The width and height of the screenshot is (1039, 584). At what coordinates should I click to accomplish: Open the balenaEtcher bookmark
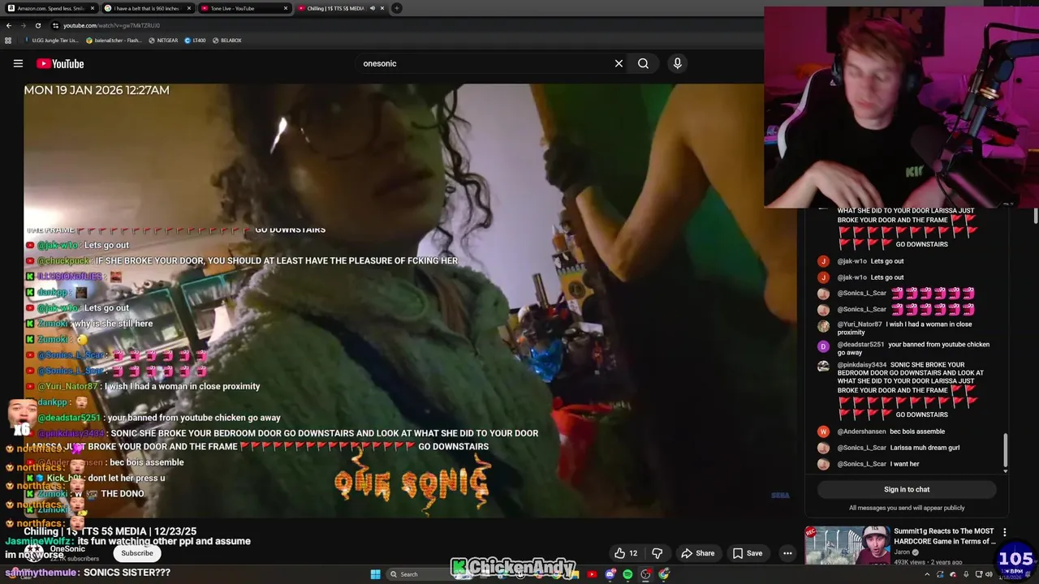pos(114,40)
